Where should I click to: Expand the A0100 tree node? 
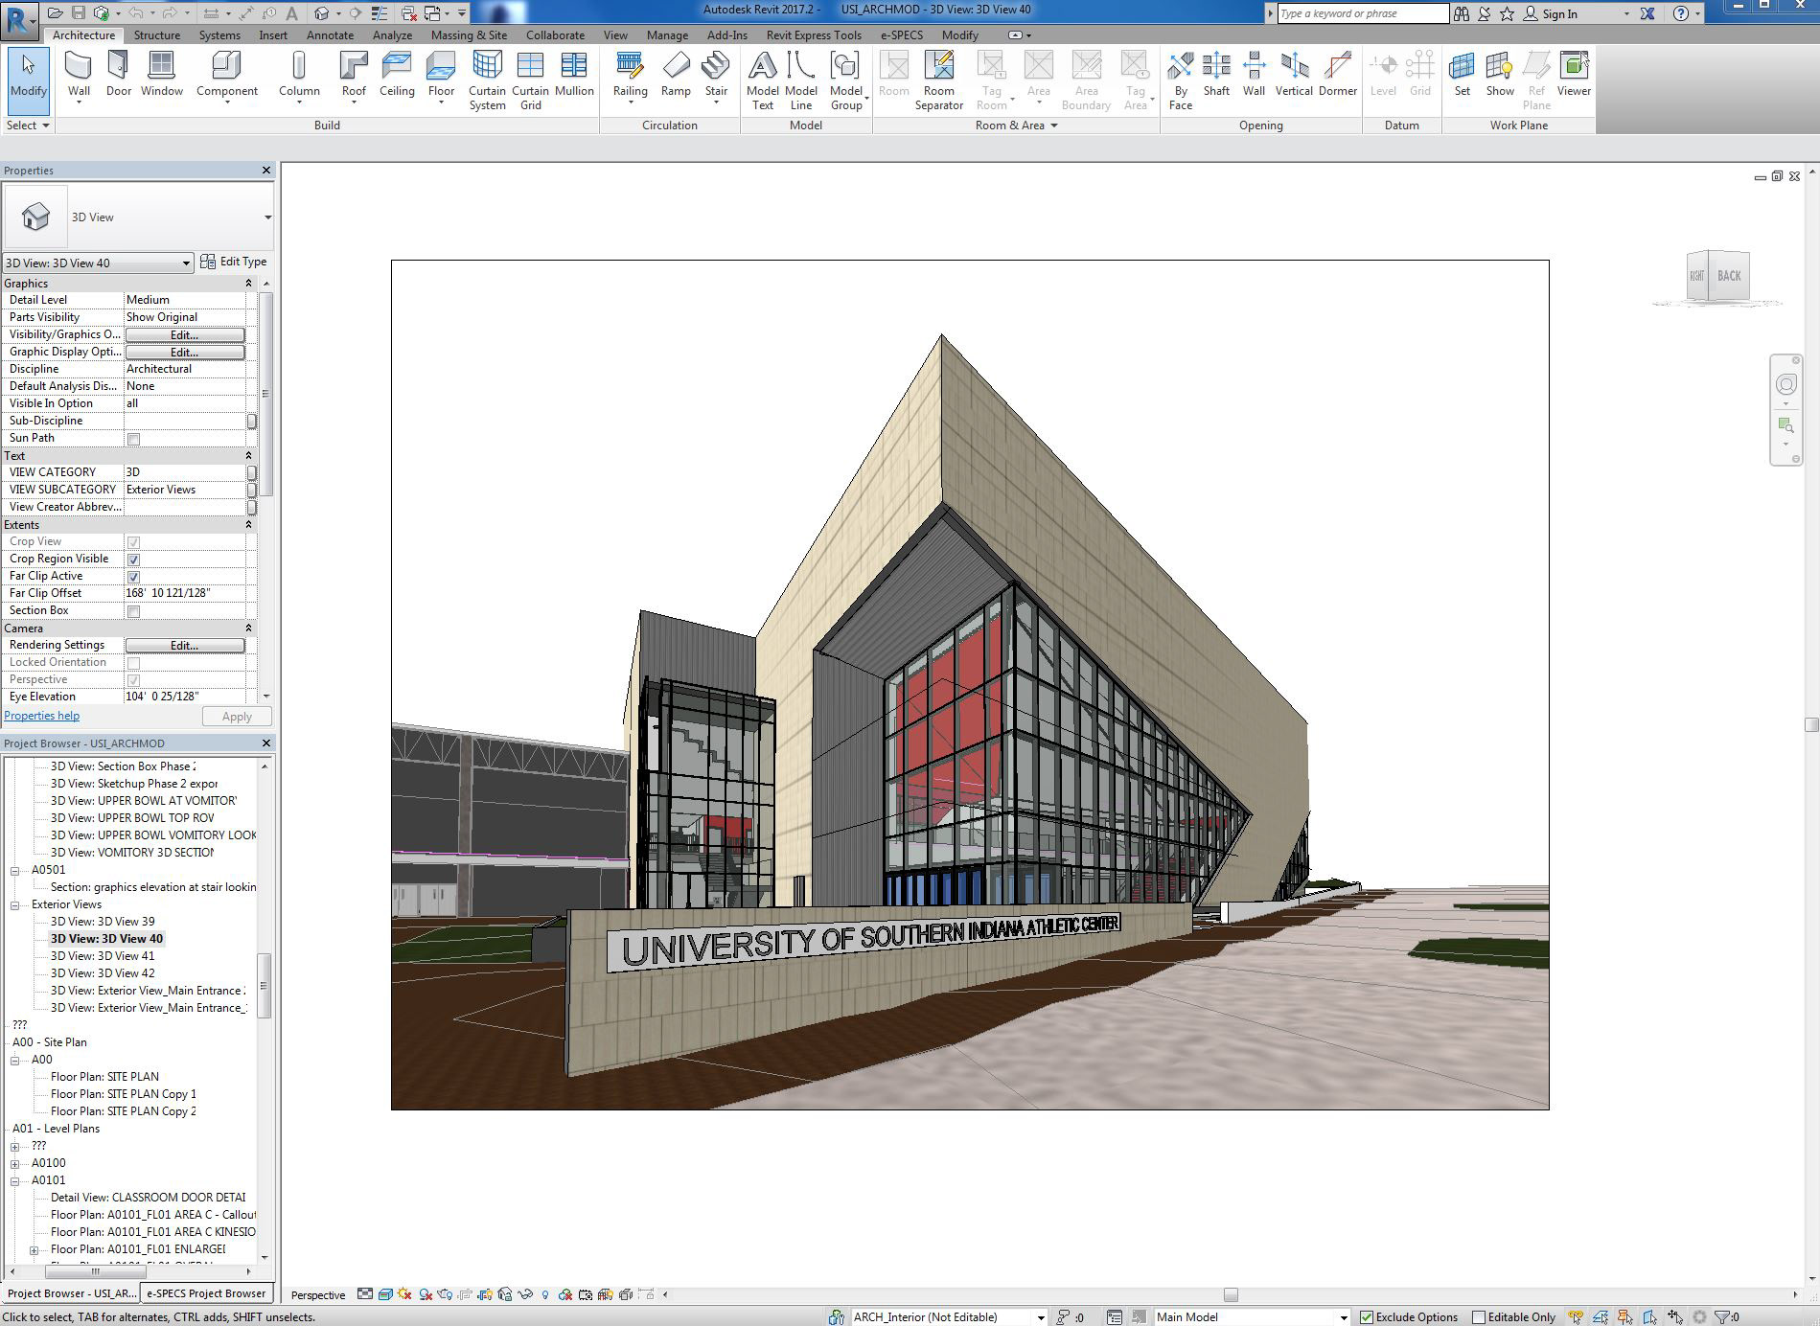(x=15, y=1164)
